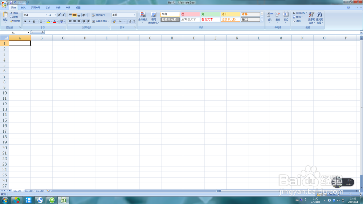363x204 pixels.
Task: Switch to Page Layout (页面布局) tab
Action: (36, 8)
